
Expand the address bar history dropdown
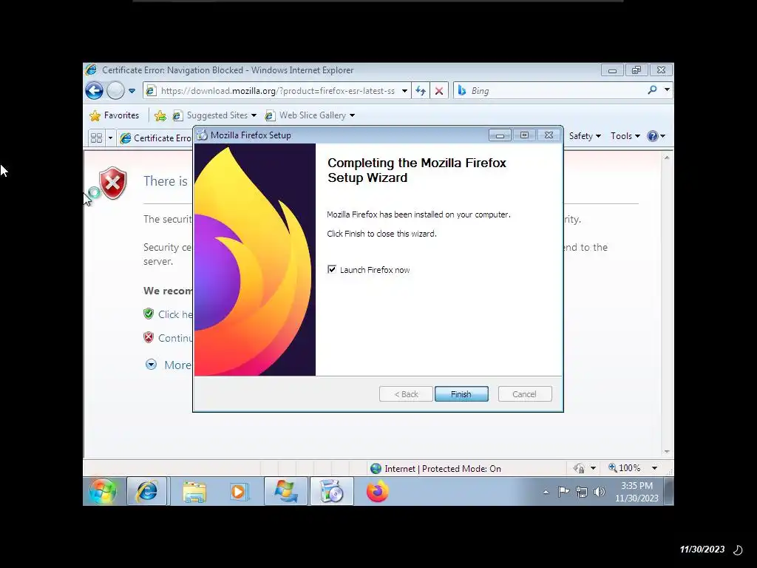pos(404,91)
